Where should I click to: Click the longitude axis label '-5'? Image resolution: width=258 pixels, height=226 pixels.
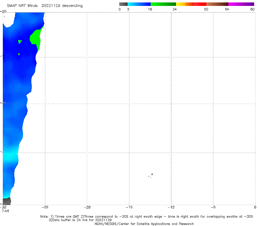[213, 207]
